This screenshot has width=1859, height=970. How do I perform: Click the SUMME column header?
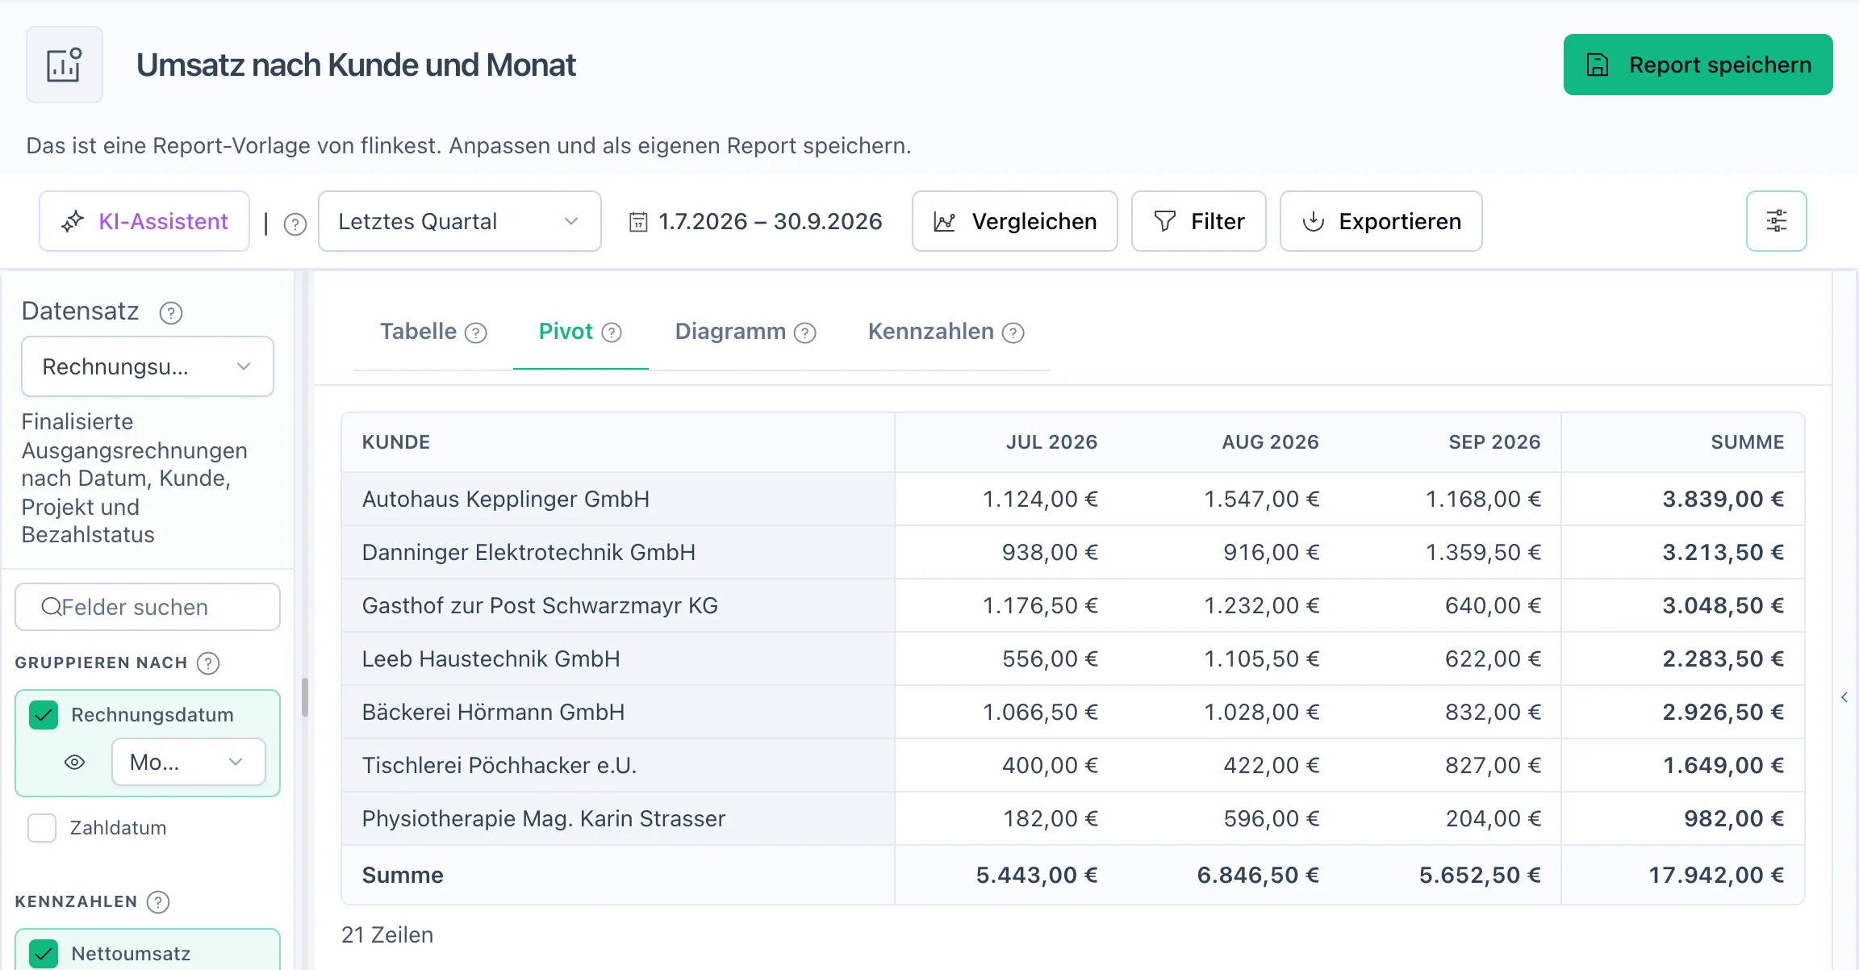pyautogui.click(x=1748, y=442)
